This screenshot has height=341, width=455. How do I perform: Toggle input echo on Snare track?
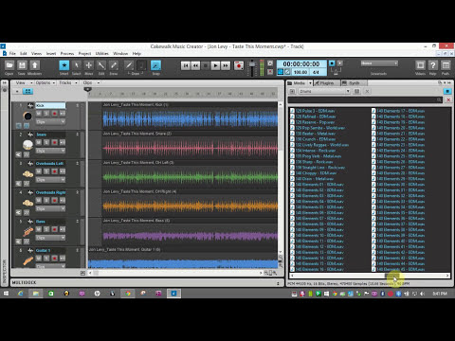pos(63,142)
